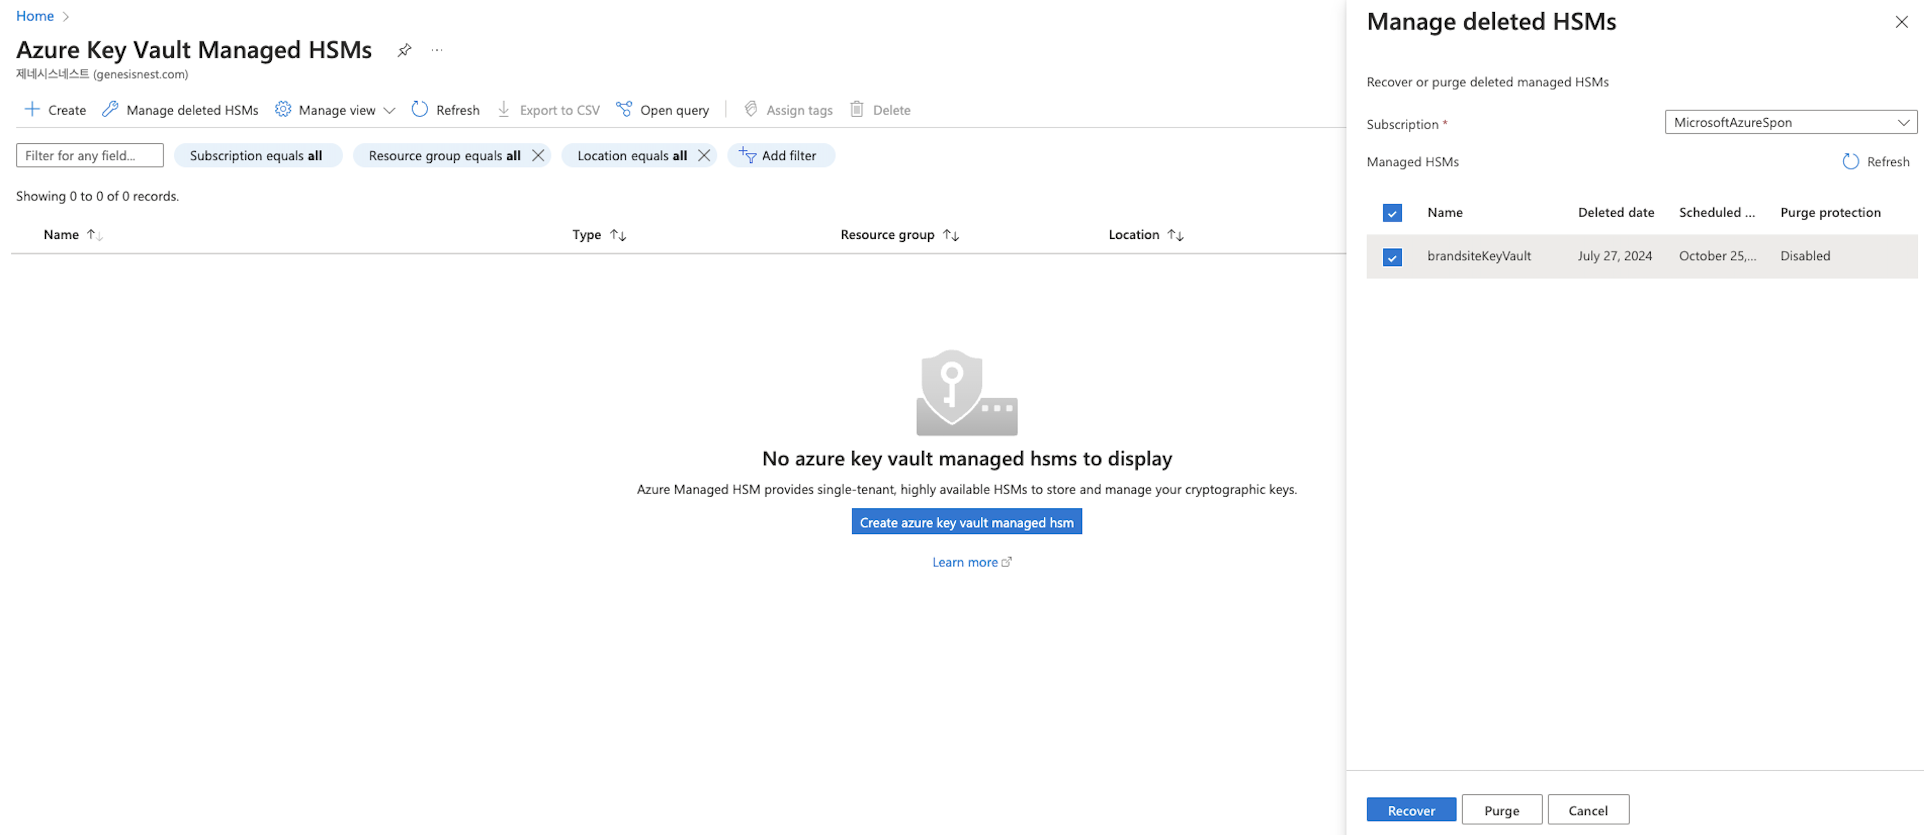Click the brandsiteKeyVault name cell

coord(1479,256)
